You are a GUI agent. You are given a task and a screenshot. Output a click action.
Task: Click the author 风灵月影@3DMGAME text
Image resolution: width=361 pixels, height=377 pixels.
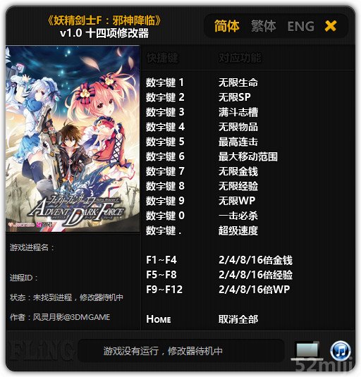[x=71, y=317]
